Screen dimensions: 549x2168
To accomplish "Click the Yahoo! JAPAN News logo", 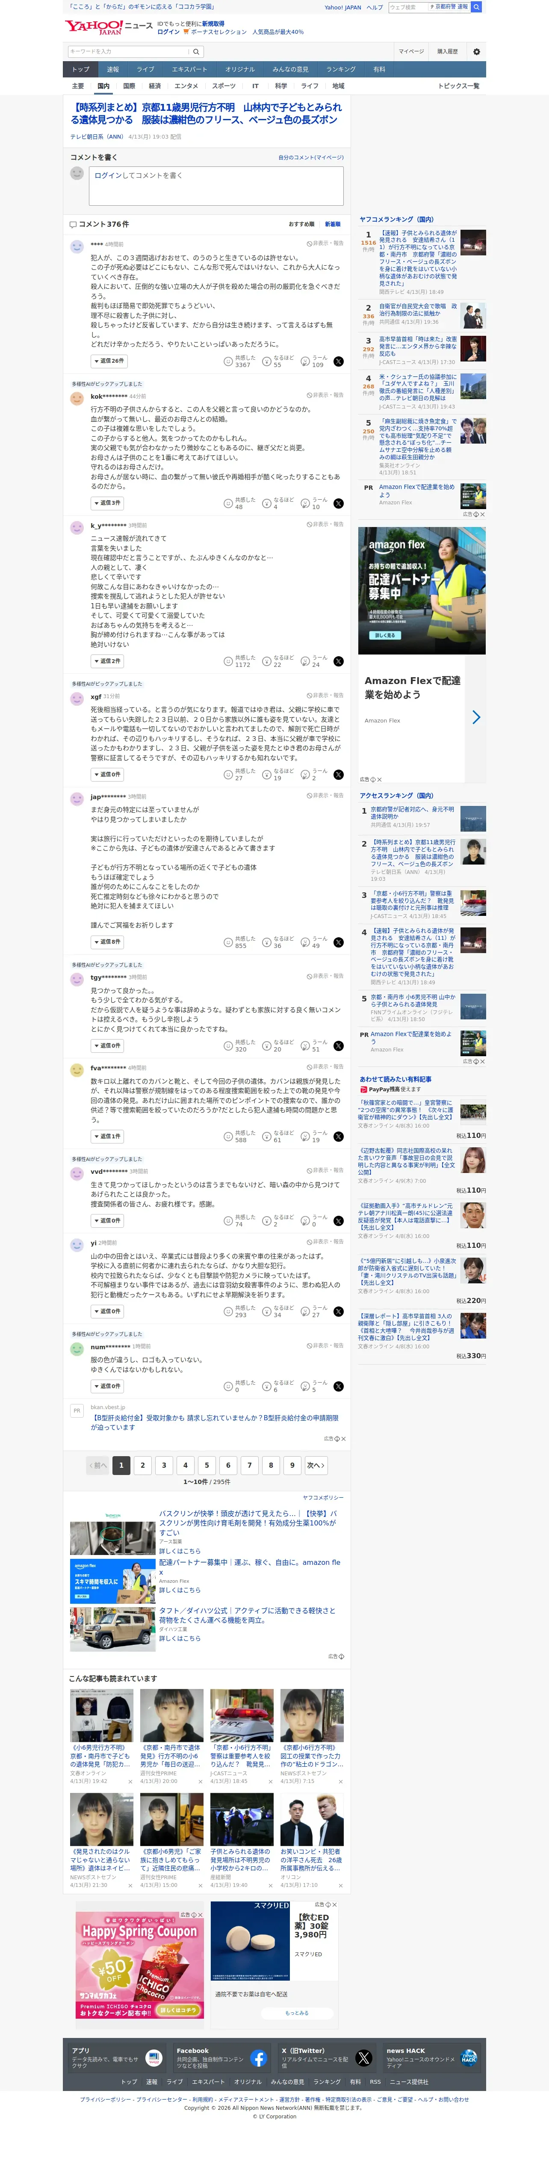I will [109, 27].
